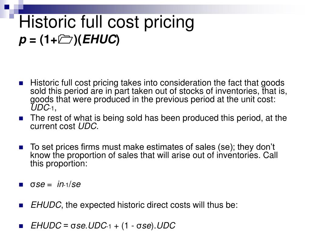Click the italic 'p' in the subtitle formula
The width and height of the screenshot is (310, 233).
click(x=23, y=40)
